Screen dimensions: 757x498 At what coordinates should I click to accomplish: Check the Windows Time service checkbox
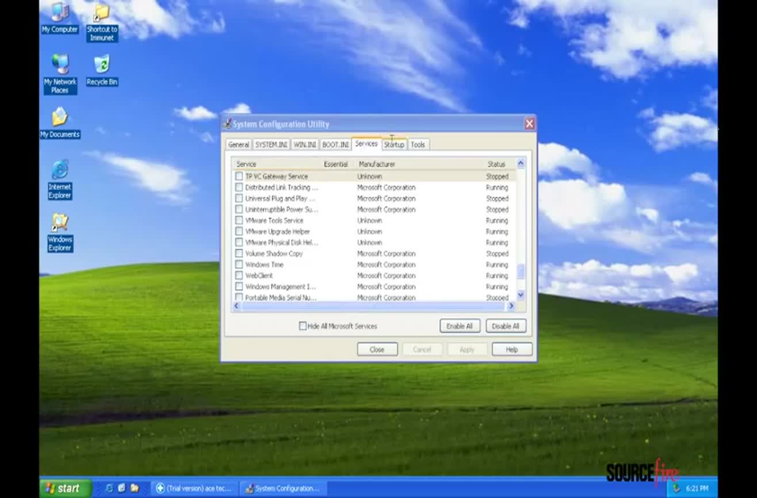pyautogui.click(x=239, y=264)
